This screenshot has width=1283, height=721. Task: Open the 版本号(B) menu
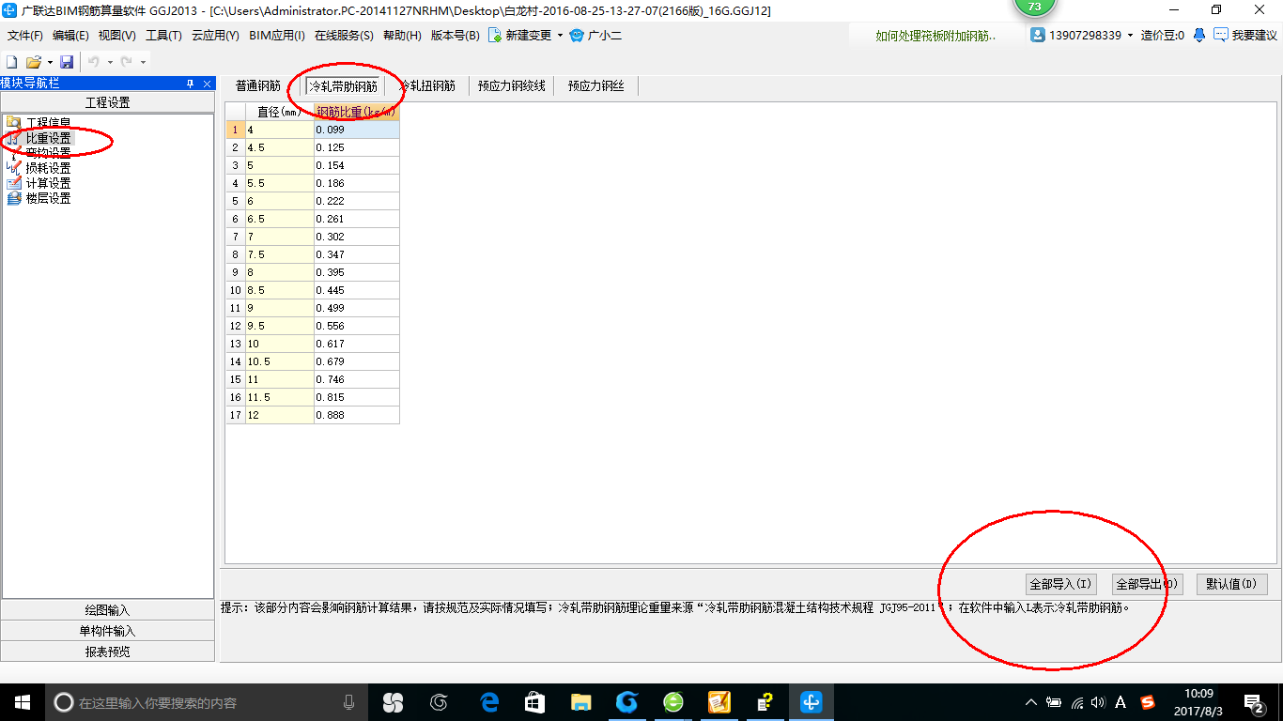tap(455, 36)
